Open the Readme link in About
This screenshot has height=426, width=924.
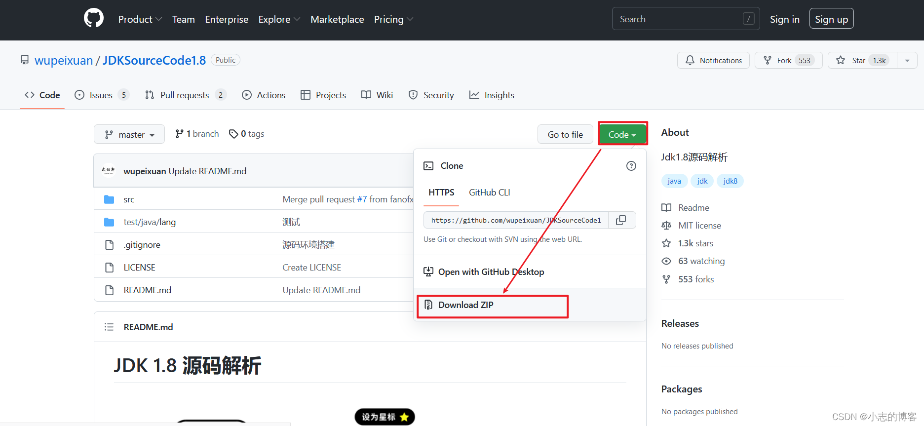click(686, 208)
